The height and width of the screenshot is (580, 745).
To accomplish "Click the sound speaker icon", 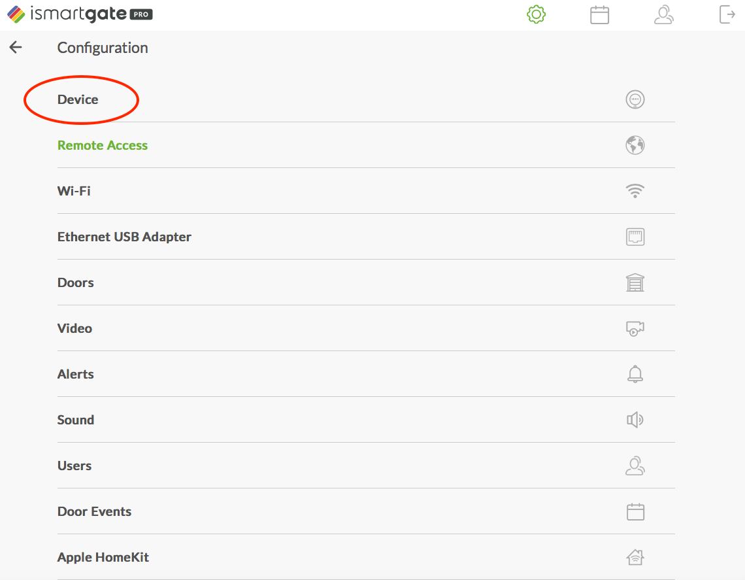I will pos(635,420).
